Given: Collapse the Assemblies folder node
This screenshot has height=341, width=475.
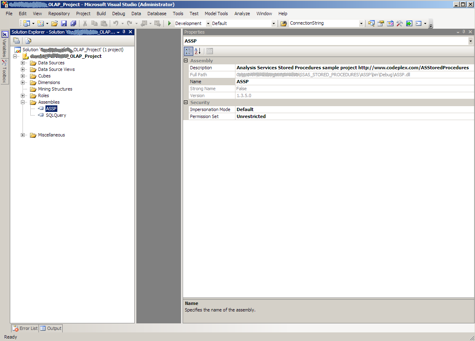Looking at the screenshot, I should click(x=23, y=102).
